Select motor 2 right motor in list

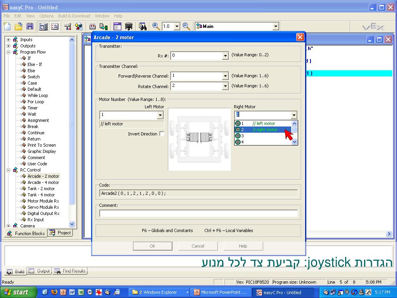[x=263, y=130]
